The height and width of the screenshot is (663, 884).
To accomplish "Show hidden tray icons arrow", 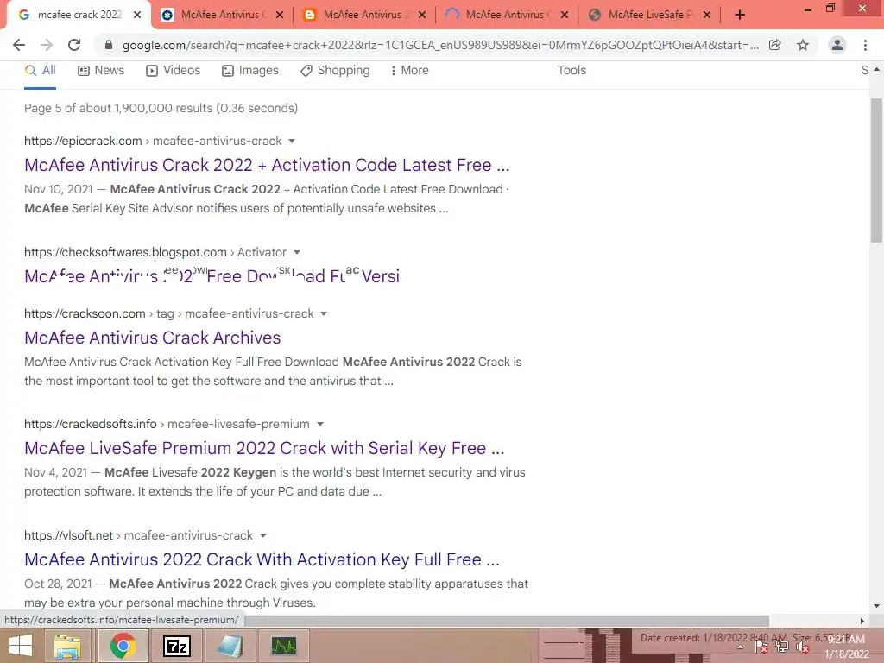I will point(740,647).
